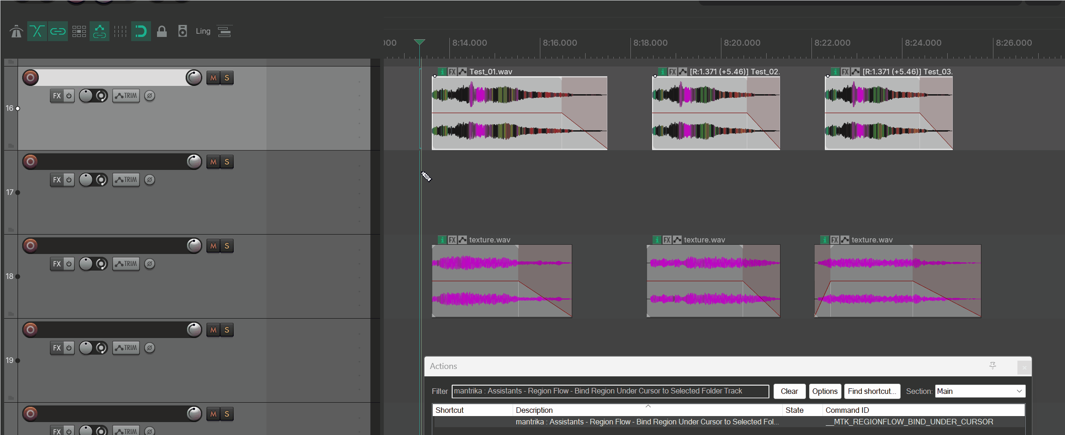The image size is (1065, 435).
Task: Invert phase on track 16
Action: click(x=150, y=96)
